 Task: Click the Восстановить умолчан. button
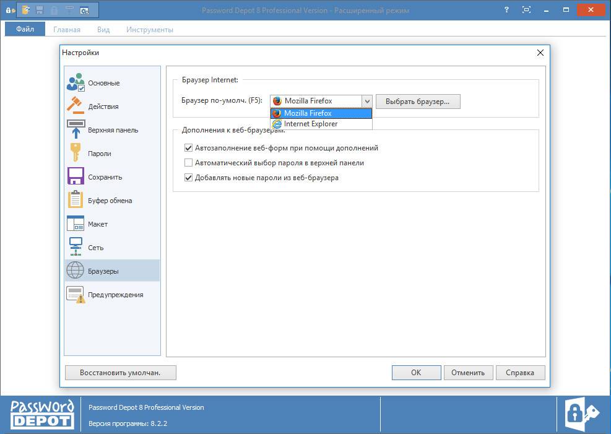pos(121,373)
